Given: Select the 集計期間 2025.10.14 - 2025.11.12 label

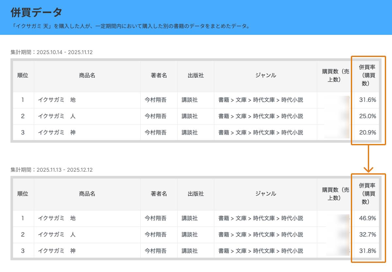Looking at the screenshot, I should click(x=52, y=52).
